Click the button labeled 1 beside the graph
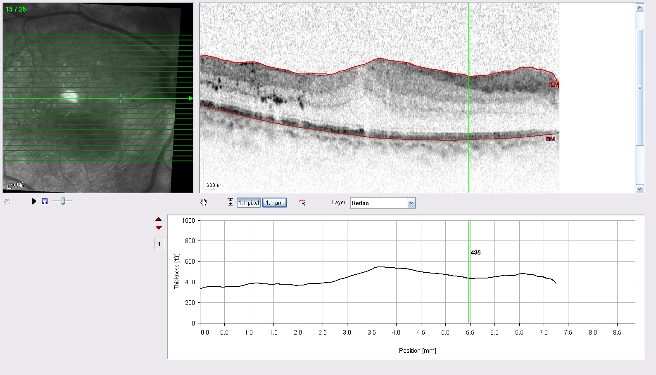 159,244
